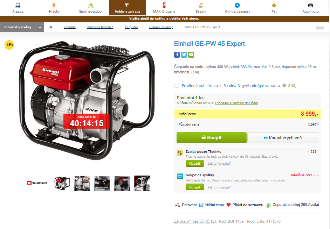Click the green Koupit button
This screenshot has height=229, width=330.
pyautogui.click(x=212, y=138)
